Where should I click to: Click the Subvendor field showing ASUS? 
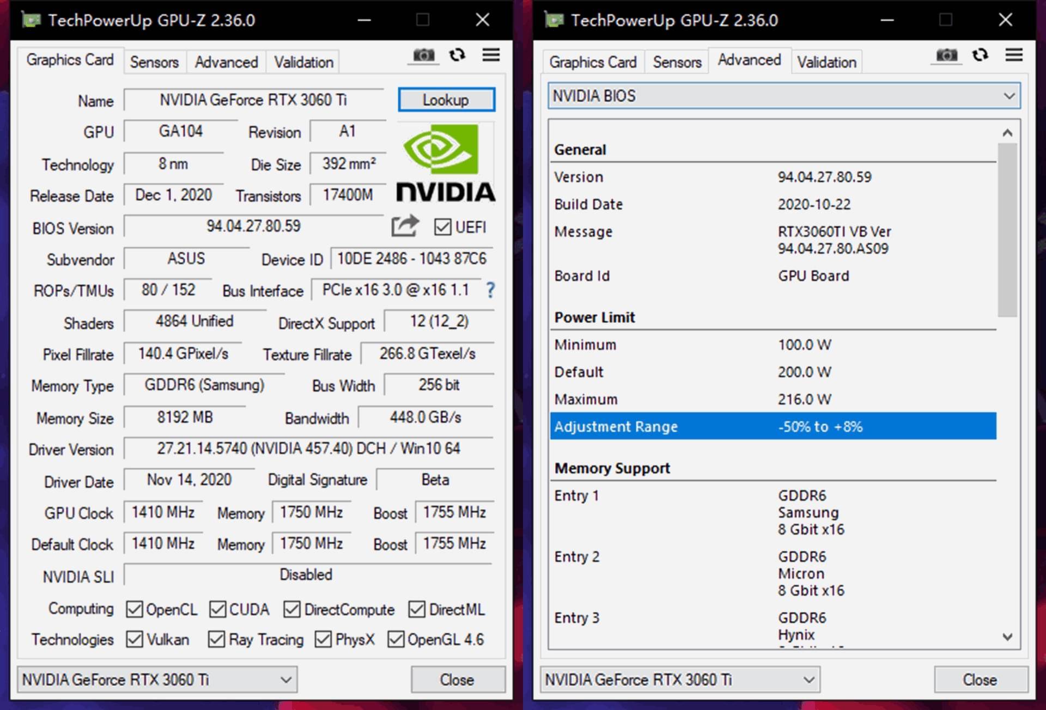[186, 258]
